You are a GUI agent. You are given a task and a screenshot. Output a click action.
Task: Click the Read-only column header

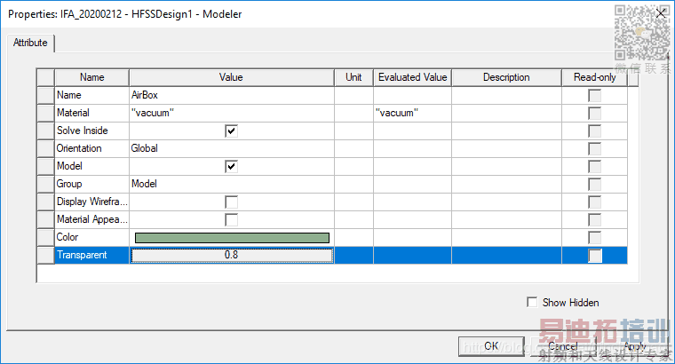(x=595, y=77)
